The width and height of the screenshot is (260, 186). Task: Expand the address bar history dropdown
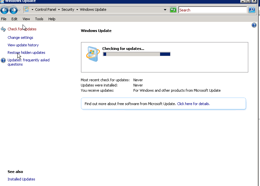coord(165,10)
